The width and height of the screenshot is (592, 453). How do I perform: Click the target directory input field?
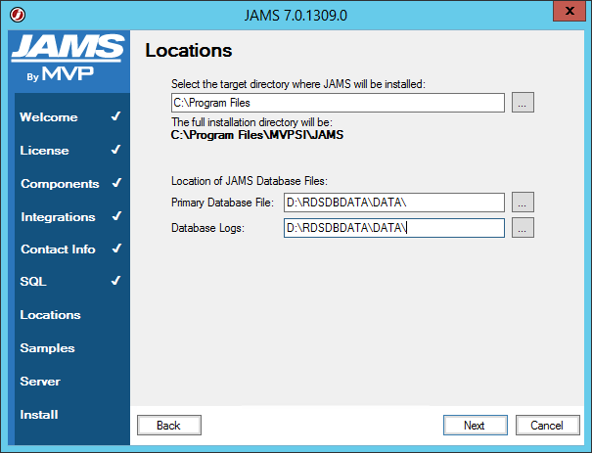pos(338,103)
